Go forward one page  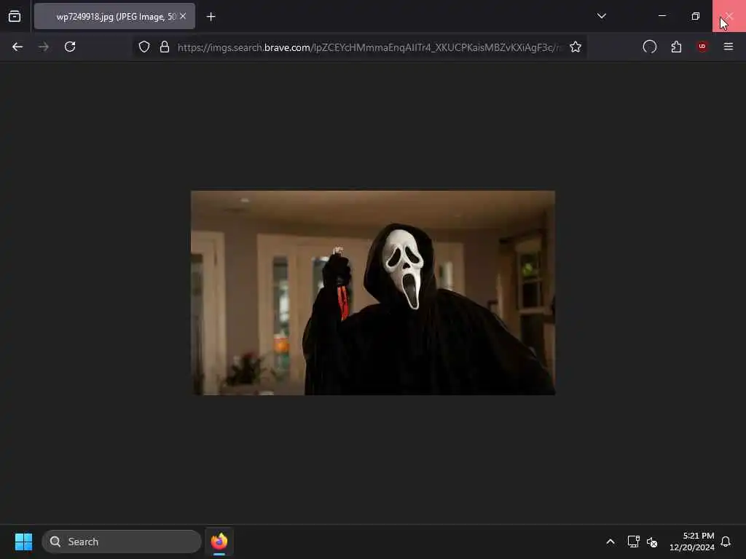(x=43, y=47)
